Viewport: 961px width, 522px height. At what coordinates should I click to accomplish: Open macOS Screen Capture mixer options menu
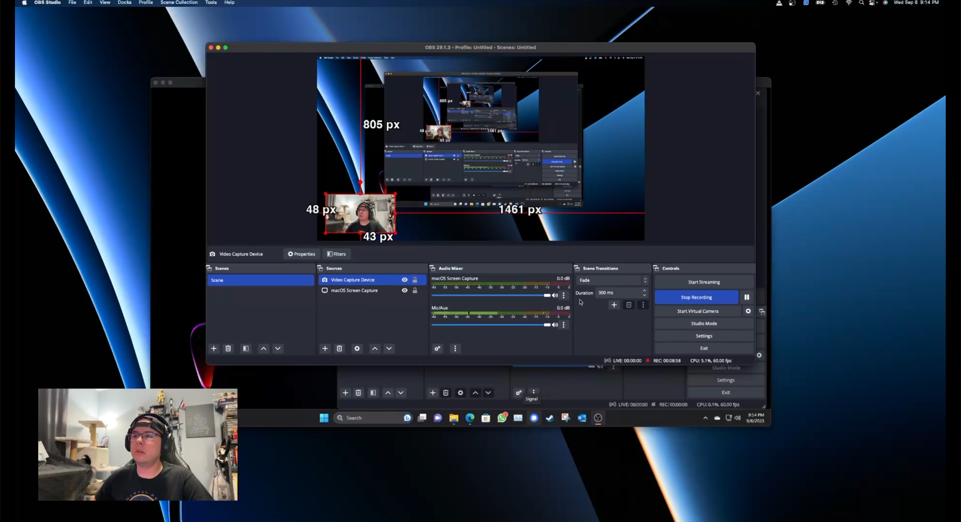[563, 295]
